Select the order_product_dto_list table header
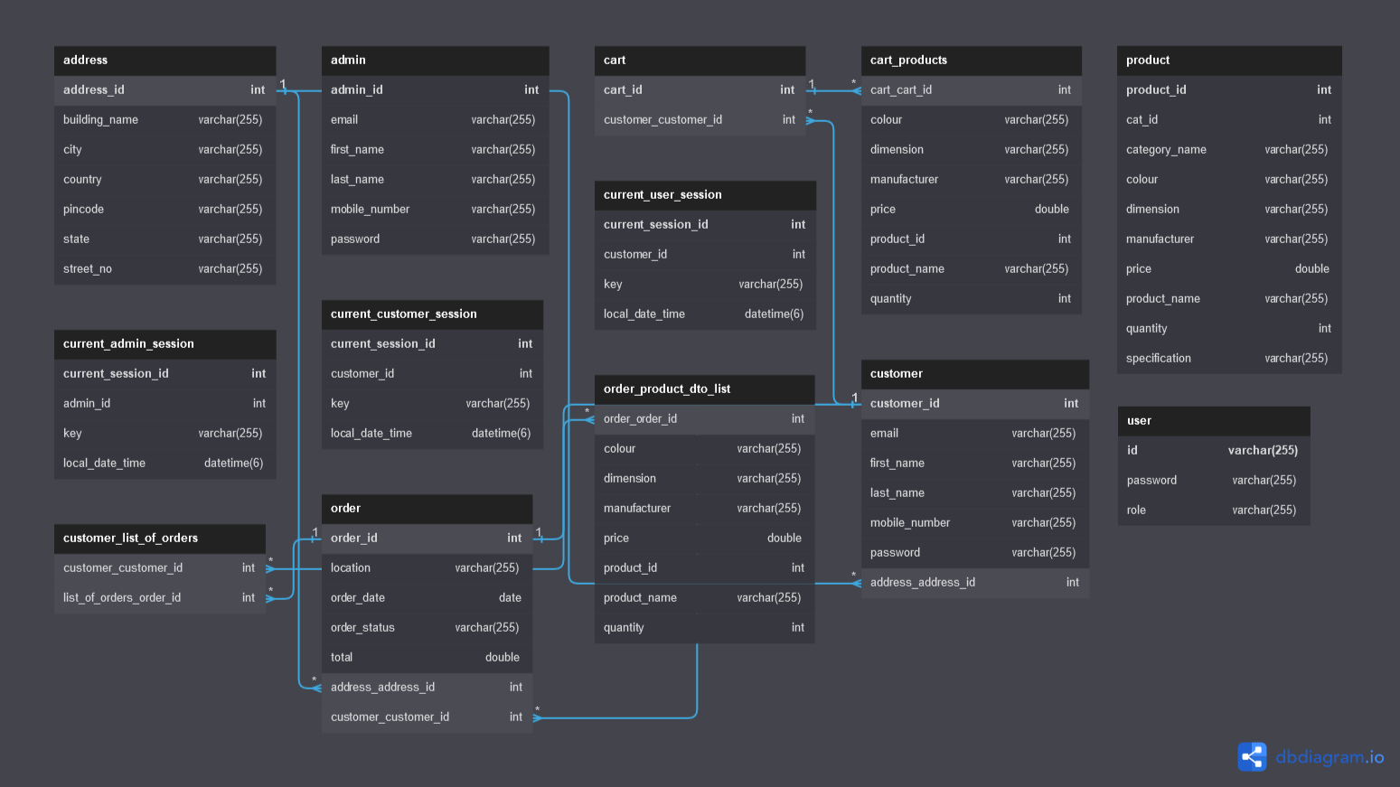 [x=705, y=389]
